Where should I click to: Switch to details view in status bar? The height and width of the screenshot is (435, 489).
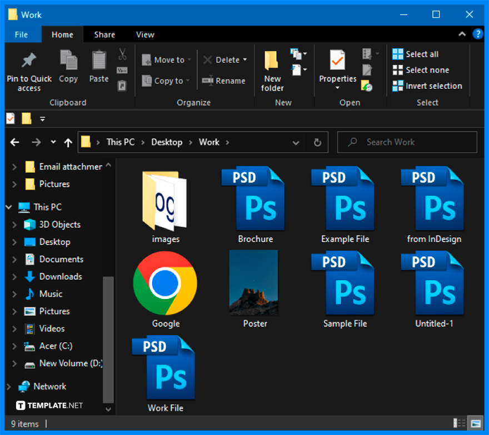pos(460,423)
